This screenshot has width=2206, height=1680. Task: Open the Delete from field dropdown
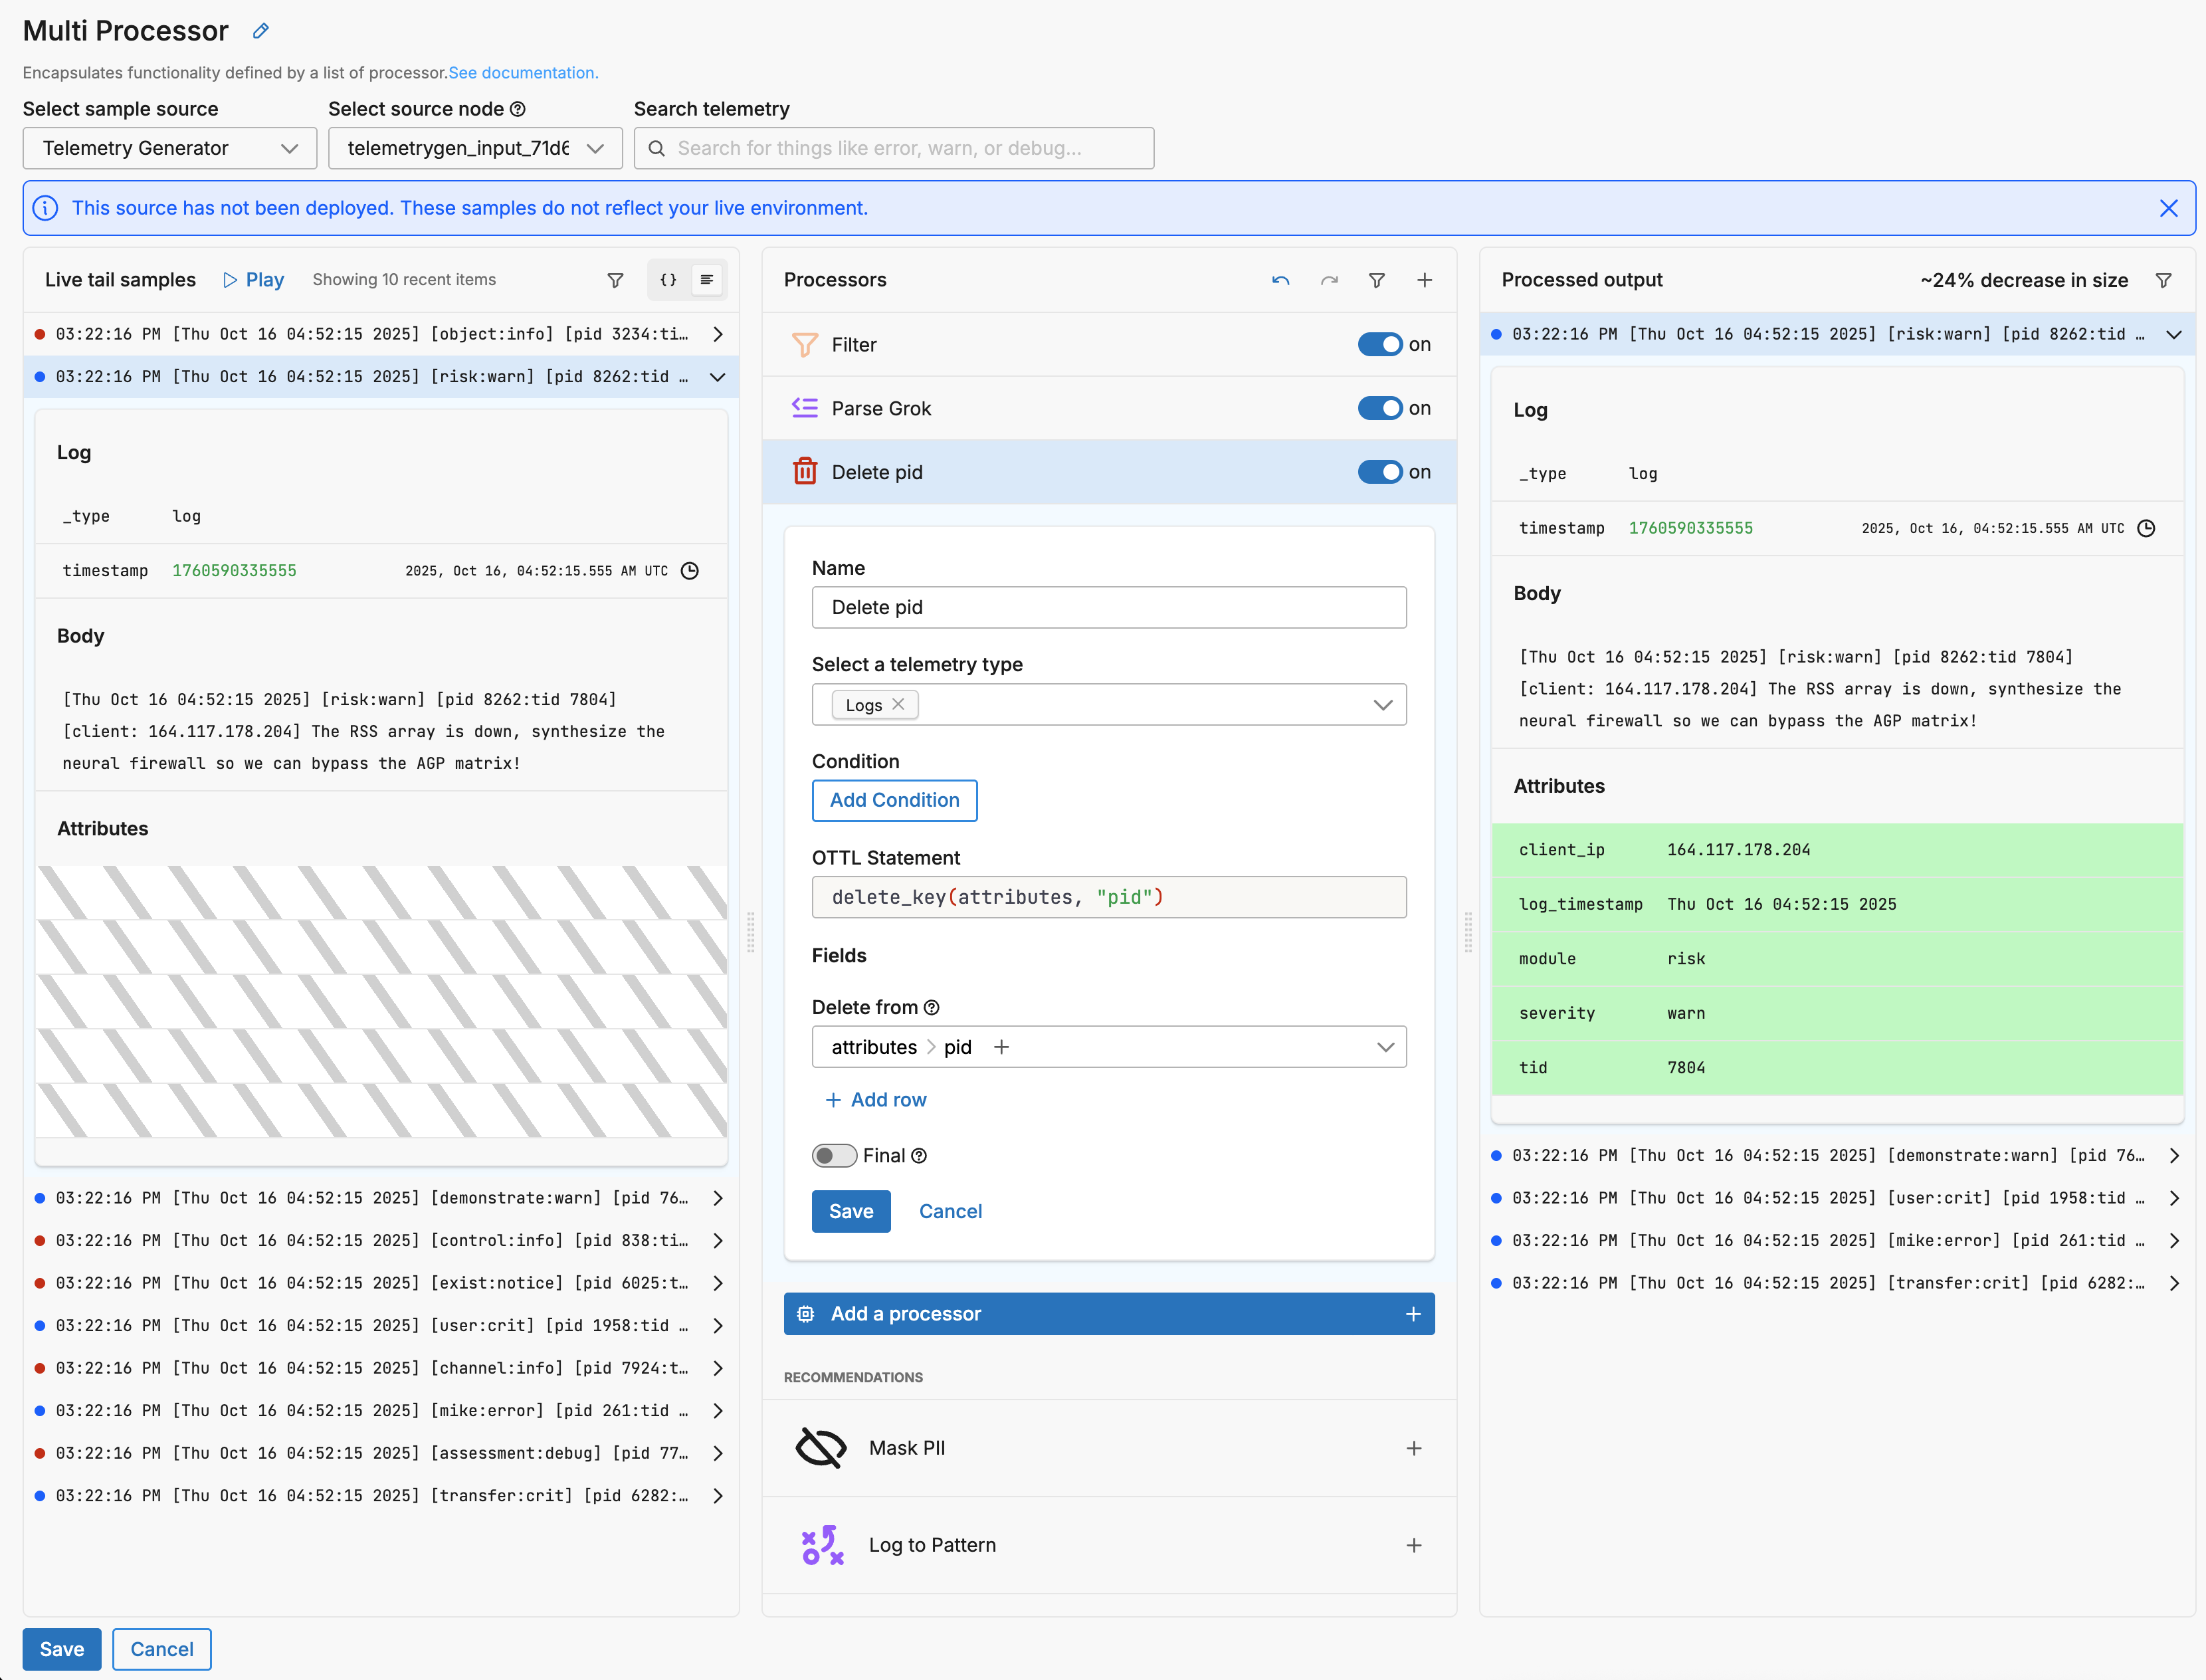1385,1047
